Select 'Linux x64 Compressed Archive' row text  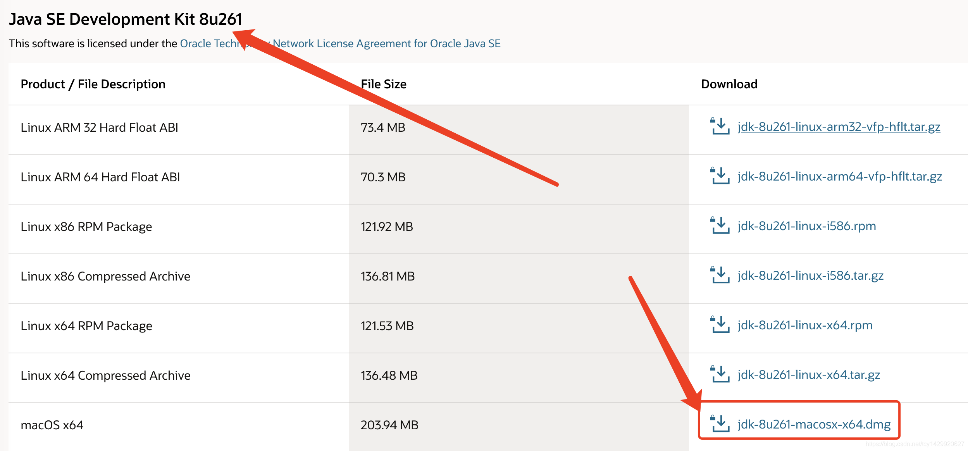[105, 375]
